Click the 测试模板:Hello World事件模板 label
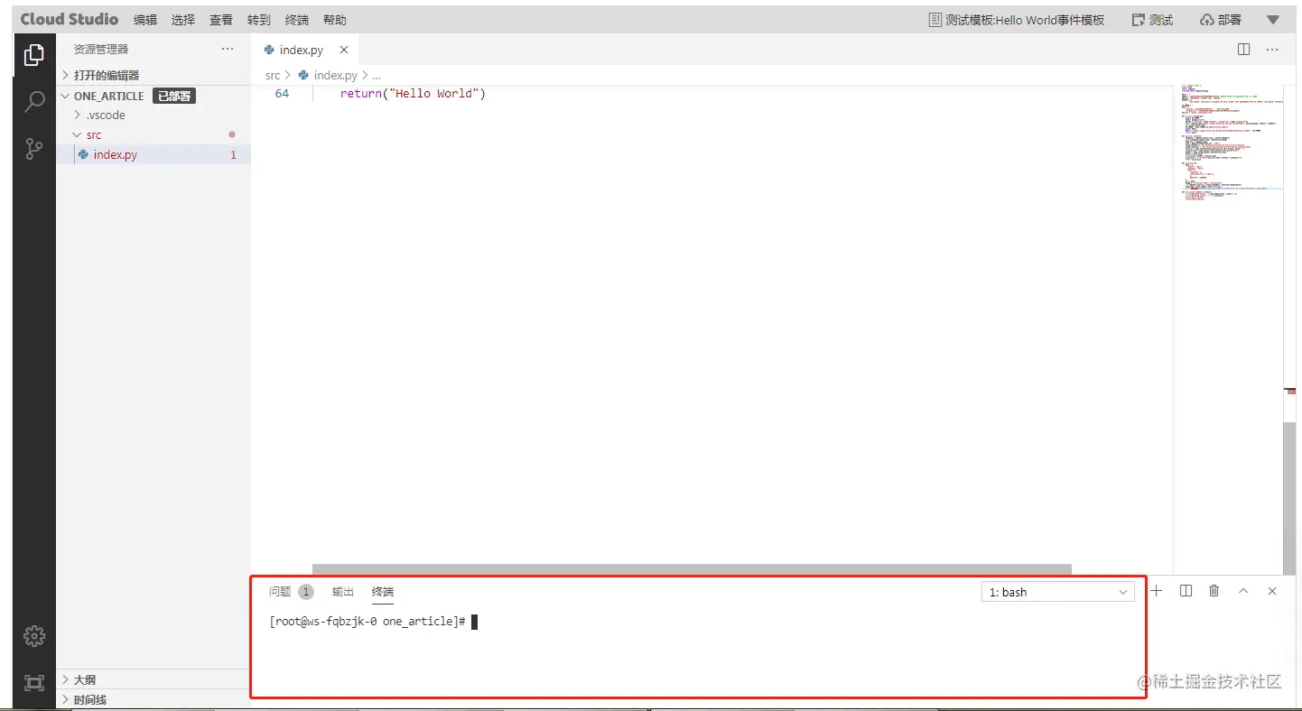The width and height of the screenshot is (1302, 711). tap(1025, 20)
